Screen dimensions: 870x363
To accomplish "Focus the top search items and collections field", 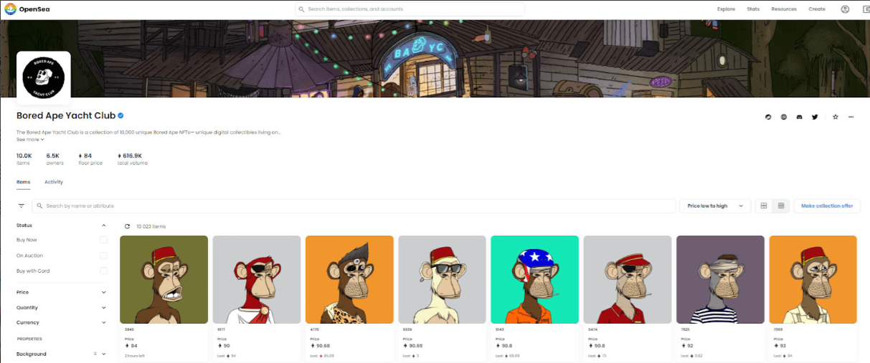I will (x=410, y=9).
